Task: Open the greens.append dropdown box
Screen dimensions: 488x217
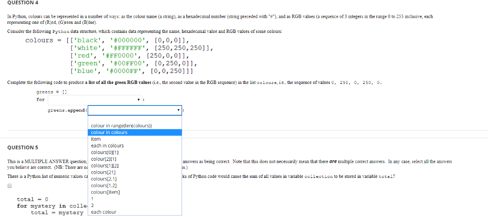Action: [x=135, y=110]
